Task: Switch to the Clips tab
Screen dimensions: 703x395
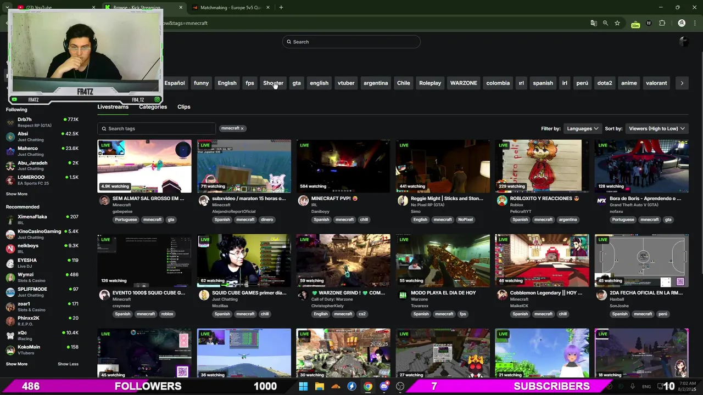Action: point(184,107)
